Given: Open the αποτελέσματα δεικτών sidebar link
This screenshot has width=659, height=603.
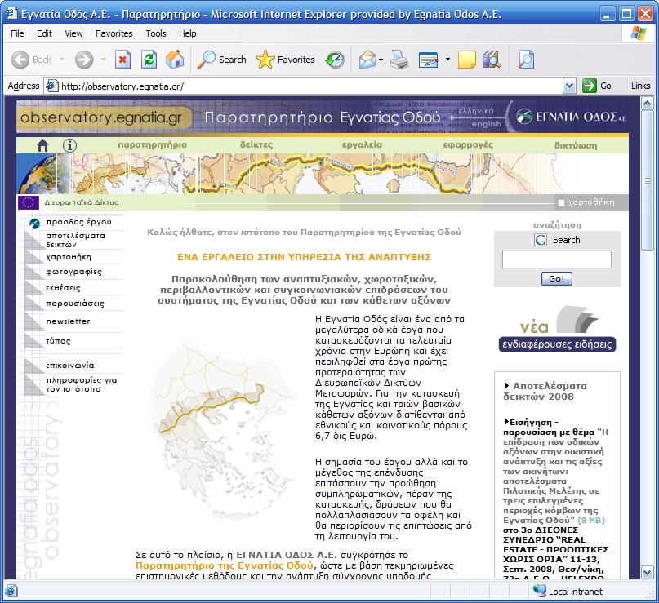Looking at the screenshot, I should click(75, 240).
